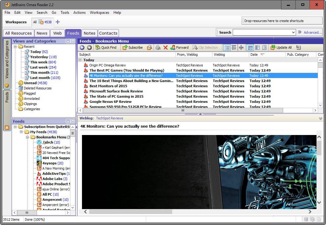Toggle the vertical layout view button
The height and width of the screenshot is (225, 326).
tap(257, 48)
